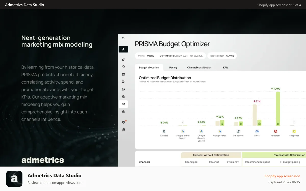Click the 'Efficiency' column header
Viewport: 306px width, 191px height.
(x=233, y=162)
